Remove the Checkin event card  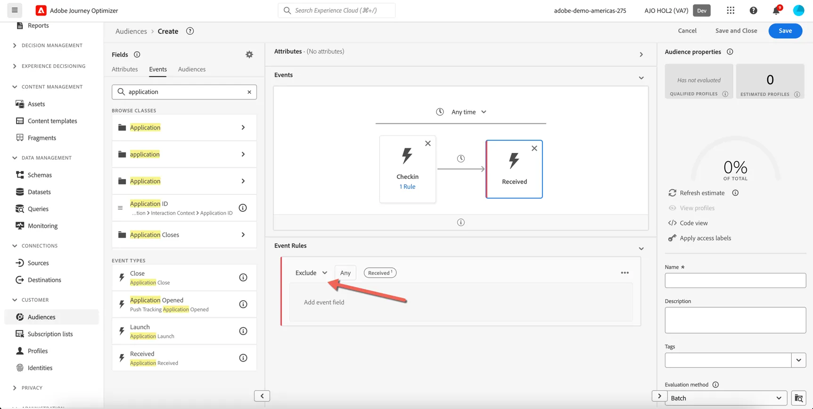click(x=428, y=144)
